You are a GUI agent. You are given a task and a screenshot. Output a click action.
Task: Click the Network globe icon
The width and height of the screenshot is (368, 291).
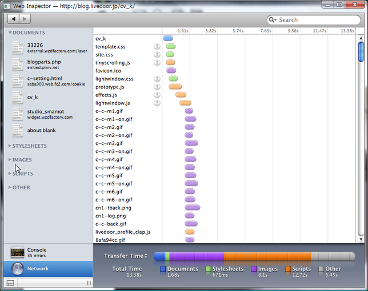[x=17, y=269]
